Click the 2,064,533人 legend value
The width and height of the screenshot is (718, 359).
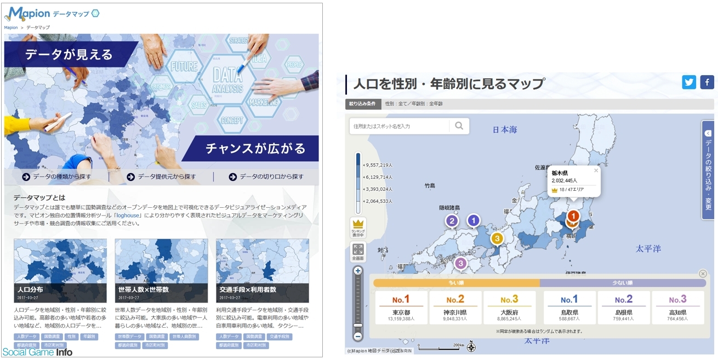point(379,201)
